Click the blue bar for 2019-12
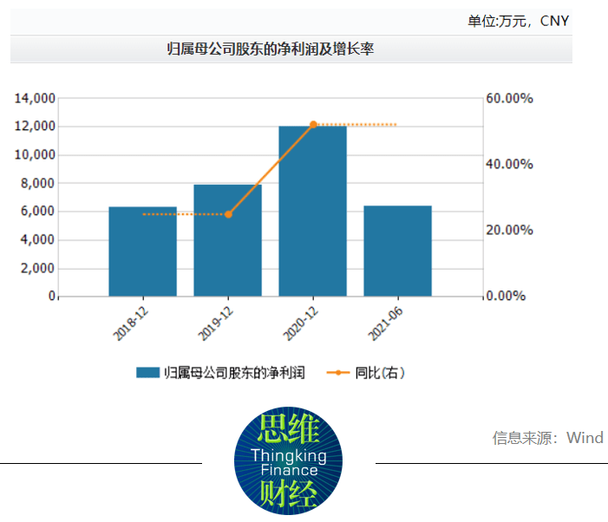 point(227,240)
